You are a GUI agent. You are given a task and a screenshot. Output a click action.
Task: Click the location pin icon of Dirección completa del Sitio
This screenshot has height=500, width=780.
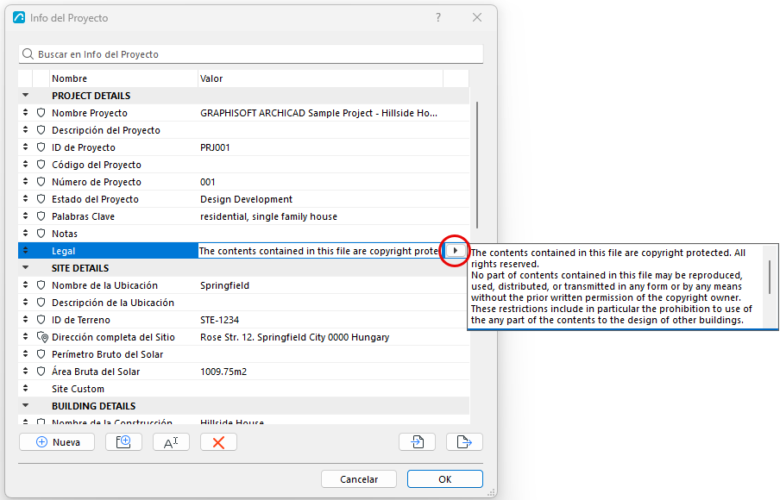pos(42,337)
